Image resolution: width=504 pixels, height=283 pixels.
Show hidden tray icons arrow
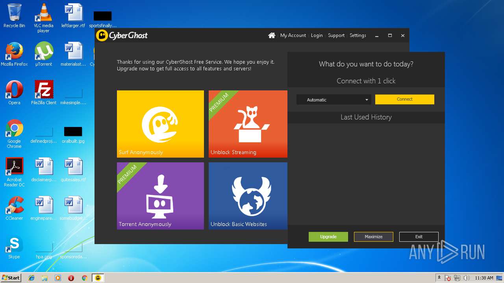coord(439,278)
